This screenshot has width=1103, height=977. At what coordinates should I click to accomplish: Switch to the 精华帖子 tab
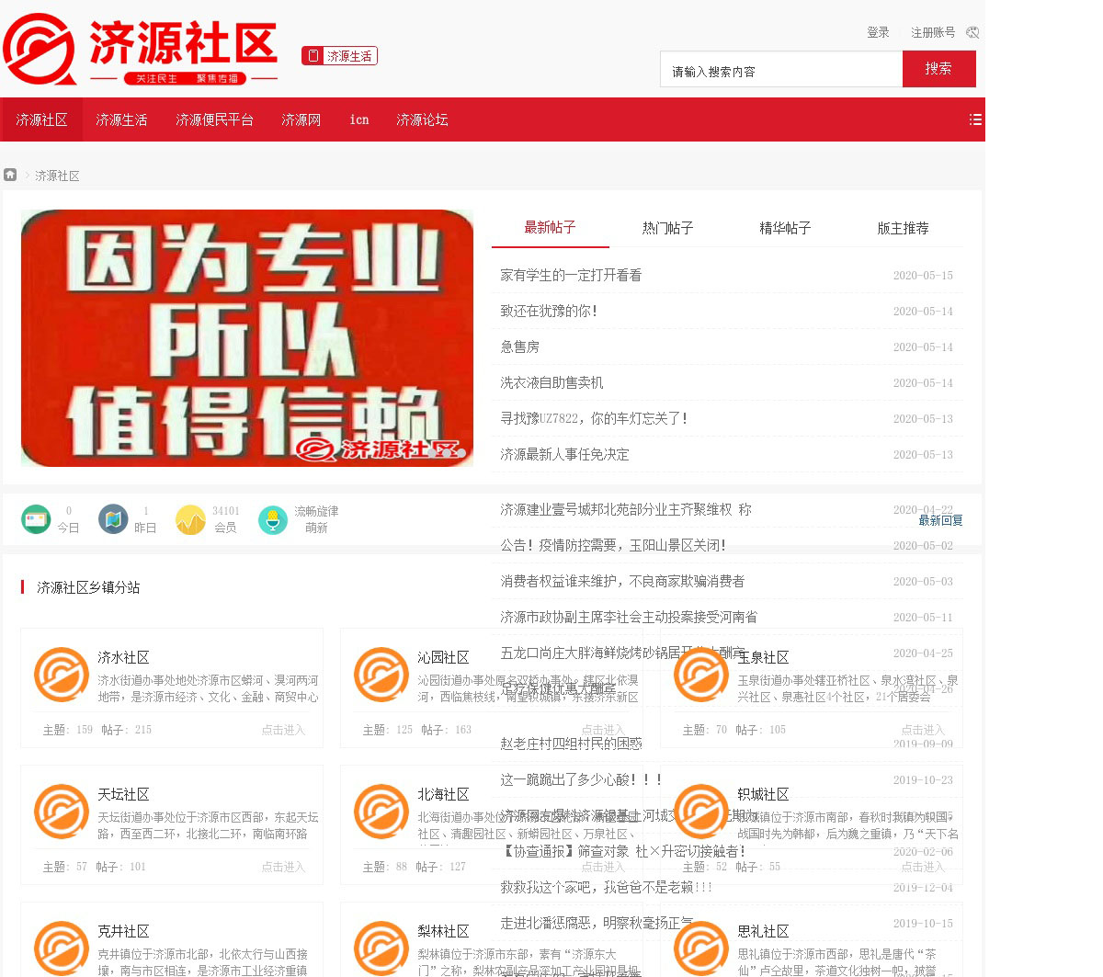[x=785, y=228]
